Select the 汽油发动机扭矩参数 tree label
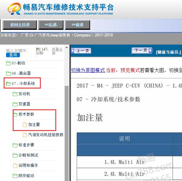Viewport: 182px width, 181px height. pos(46,135)
